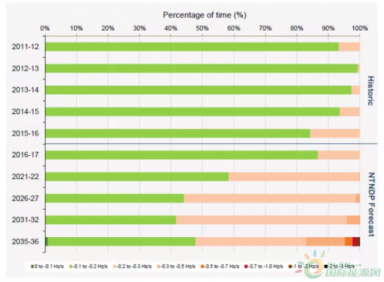Click the -0.7 to -1.0 Hz/s legend item

point(260,265)
